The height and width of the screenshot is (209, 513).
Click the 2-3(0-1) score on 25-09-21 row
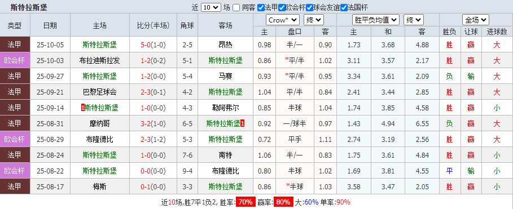tap(153, 92)
